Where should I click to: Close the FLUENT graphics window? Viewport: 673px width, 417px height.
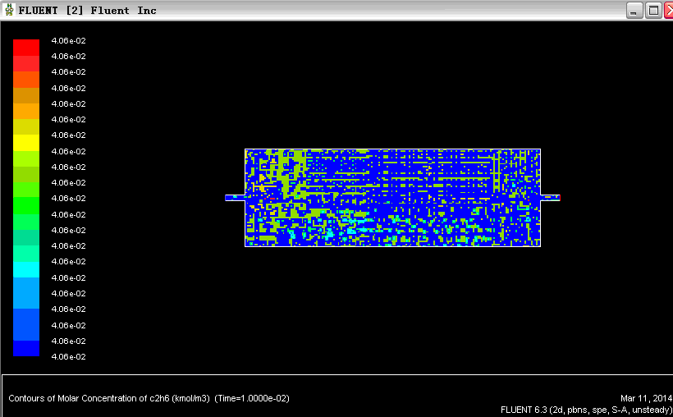pos(667,11)
